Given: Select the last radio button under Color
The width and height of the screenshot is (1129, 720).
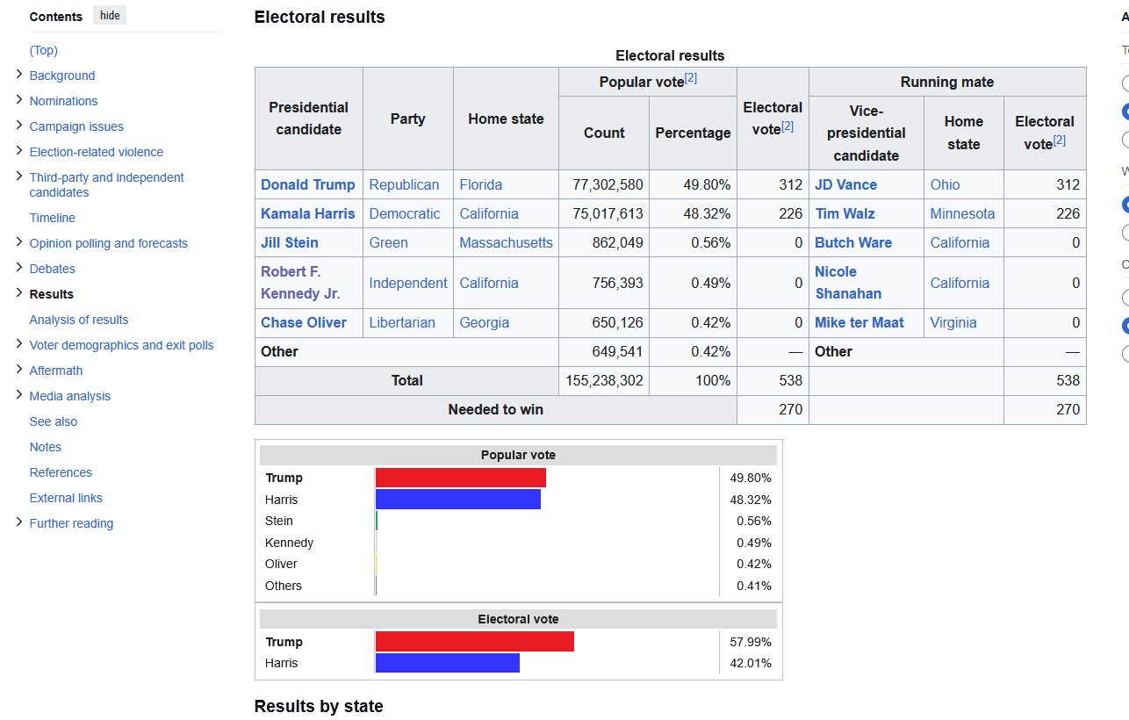Looking at the screenshot, I should 1126,354.
